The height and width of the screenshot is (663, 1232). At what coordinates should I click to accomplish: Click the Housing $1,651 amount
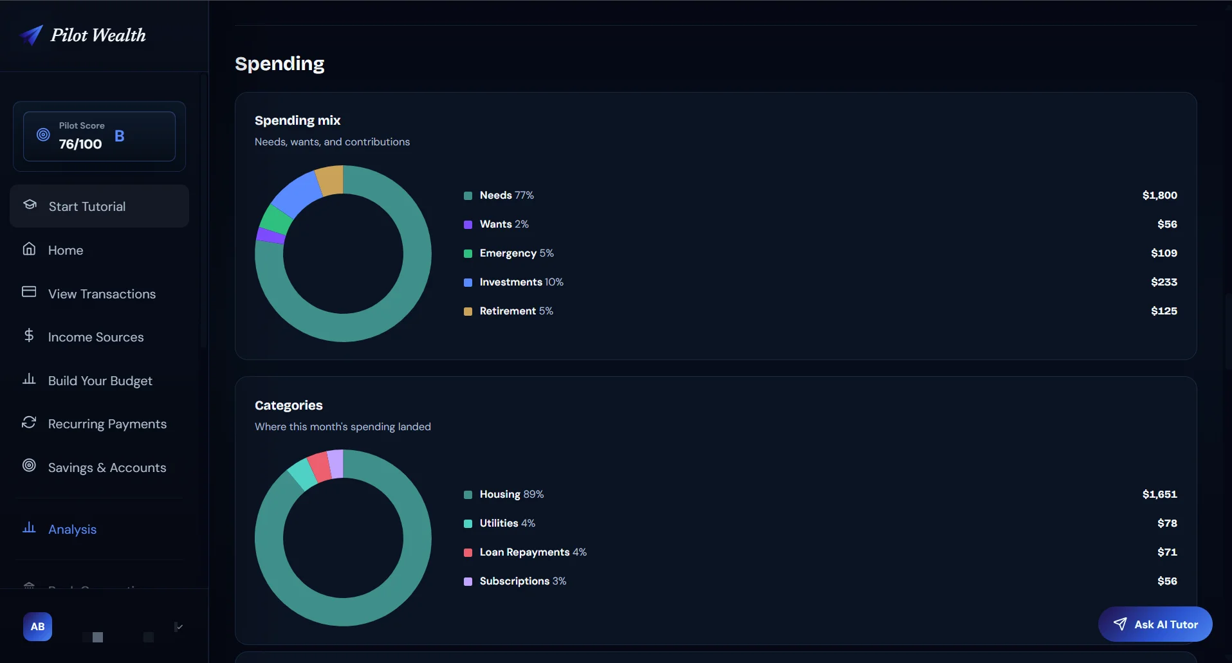(x=1159, y=494)
